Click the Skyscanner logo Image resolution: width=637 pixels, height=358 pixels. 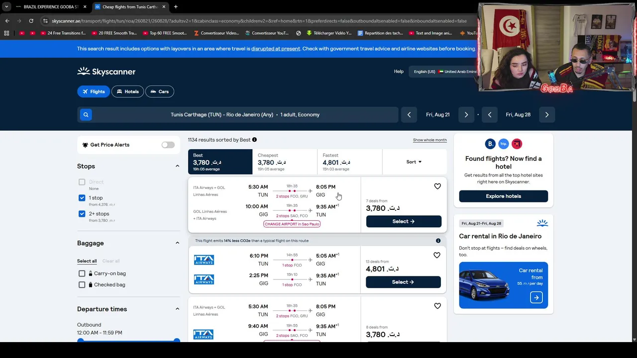[x=106, y=72]
